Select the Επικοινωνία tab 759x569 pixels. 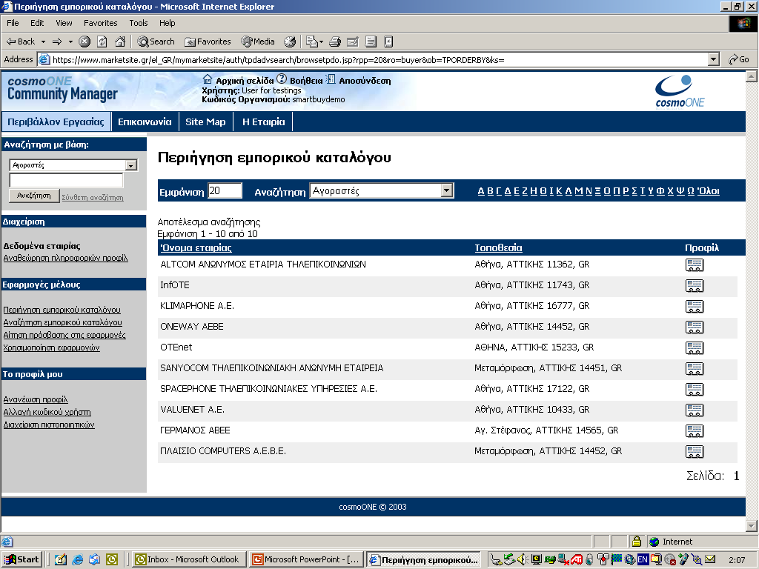(145, 122)
